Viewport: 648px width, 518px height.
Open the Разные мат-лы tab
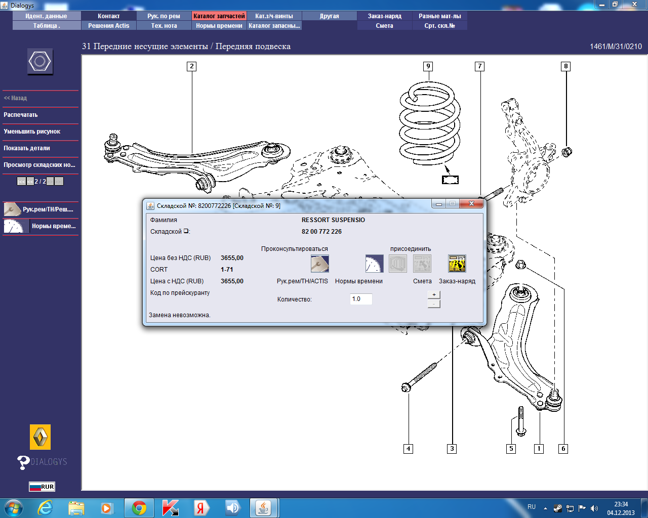pyautogui.click(x=440, y=16)
